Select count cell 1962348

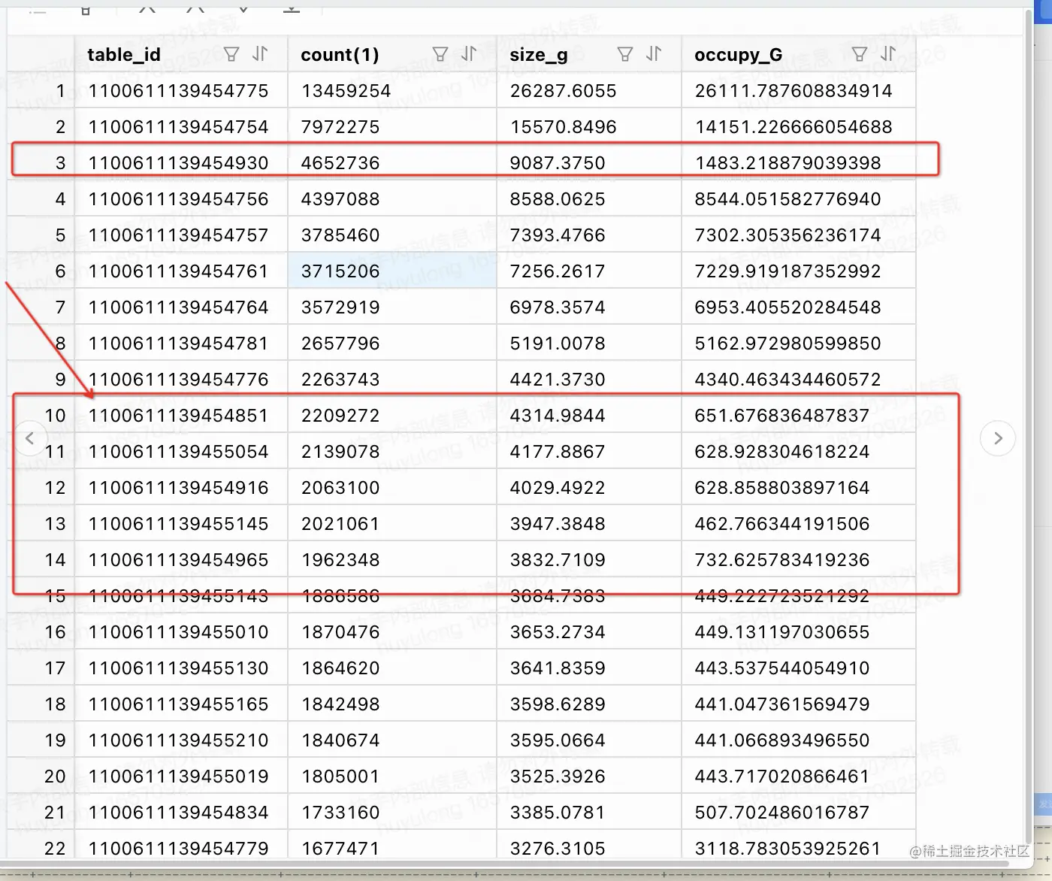[392, 560]
